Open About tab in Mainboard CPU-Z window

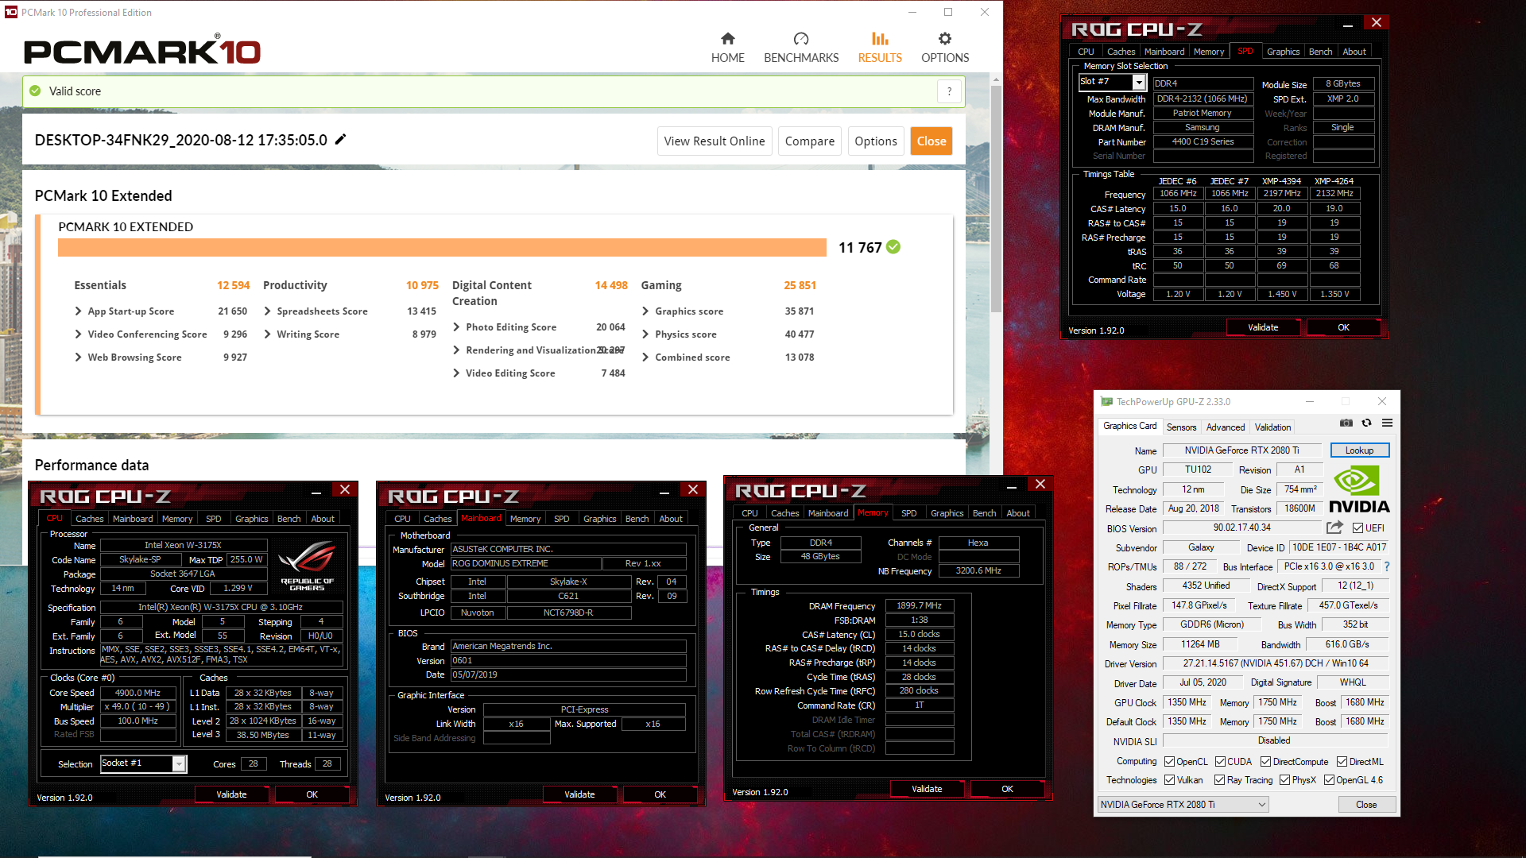[671, 519]
